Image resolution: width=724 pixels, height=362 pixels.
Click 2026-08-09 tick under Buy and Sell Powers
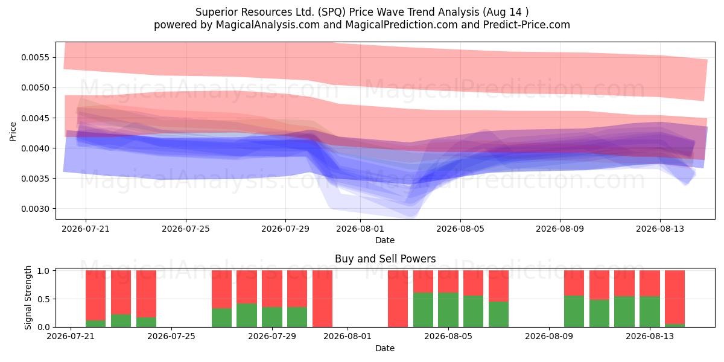(x=549, y=337)
